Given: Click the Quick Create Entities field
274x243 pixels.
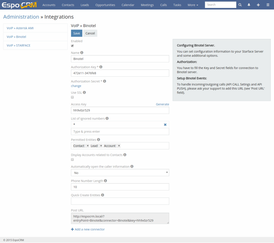Looking at the screenshot, I should [x=120, y=201].
